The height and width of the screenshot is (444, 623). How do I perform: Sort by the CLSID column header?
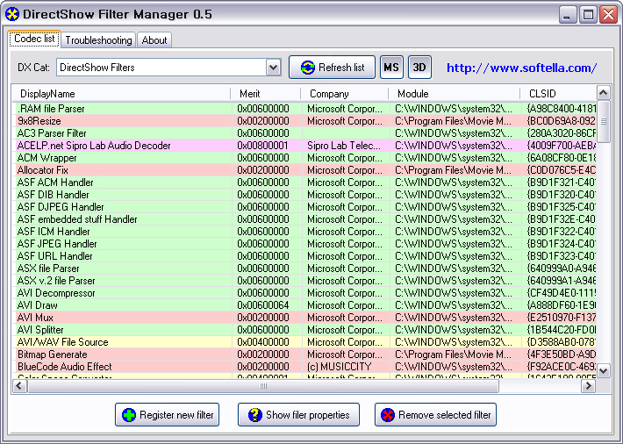point(559,94)
